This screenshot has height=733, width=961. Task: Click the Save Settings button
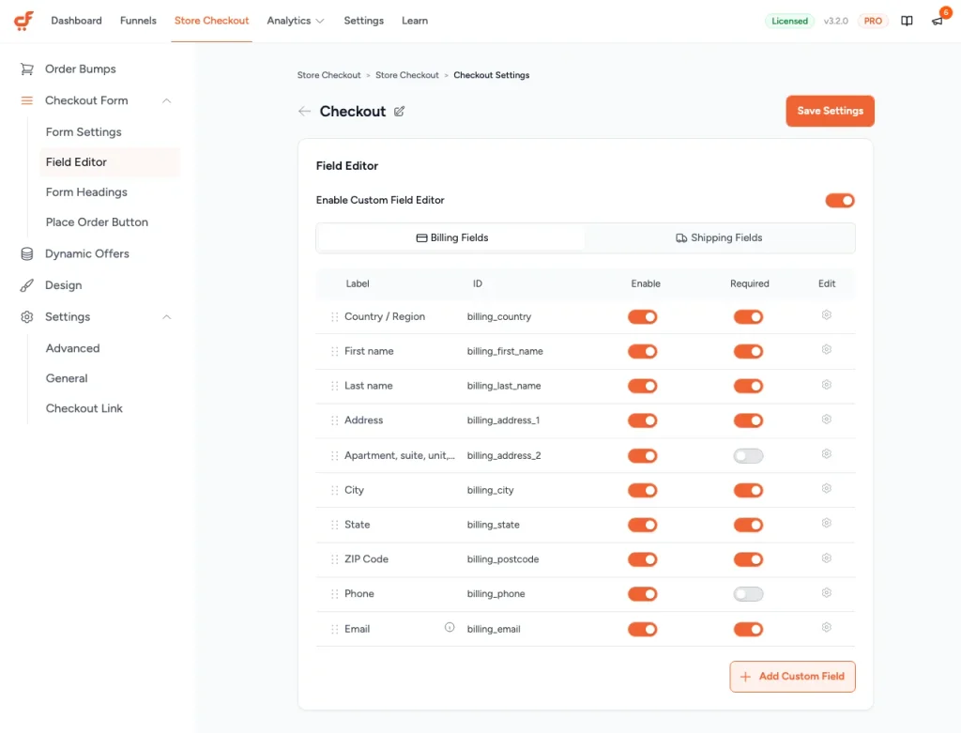point(830,111)
